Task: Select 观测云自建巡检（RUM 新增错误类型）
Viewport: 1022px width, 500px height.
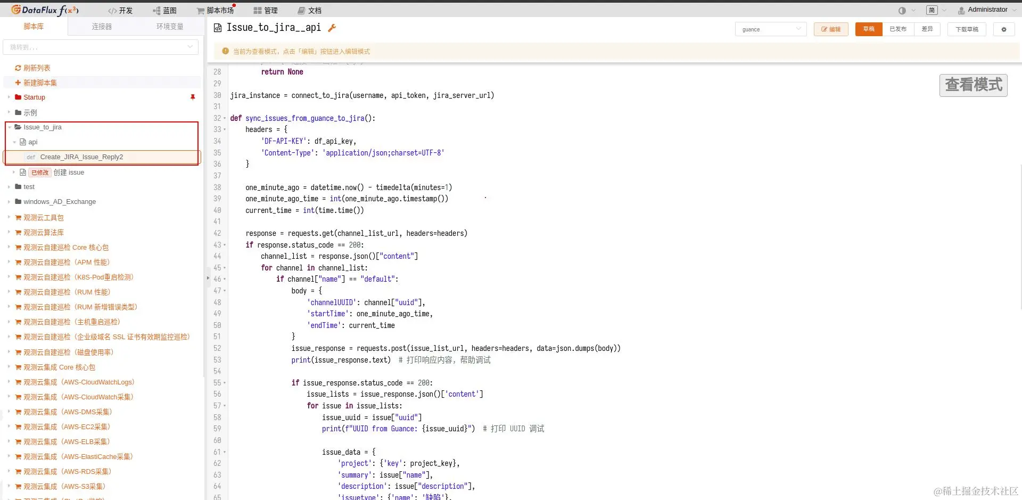Action: pos(80,307)
